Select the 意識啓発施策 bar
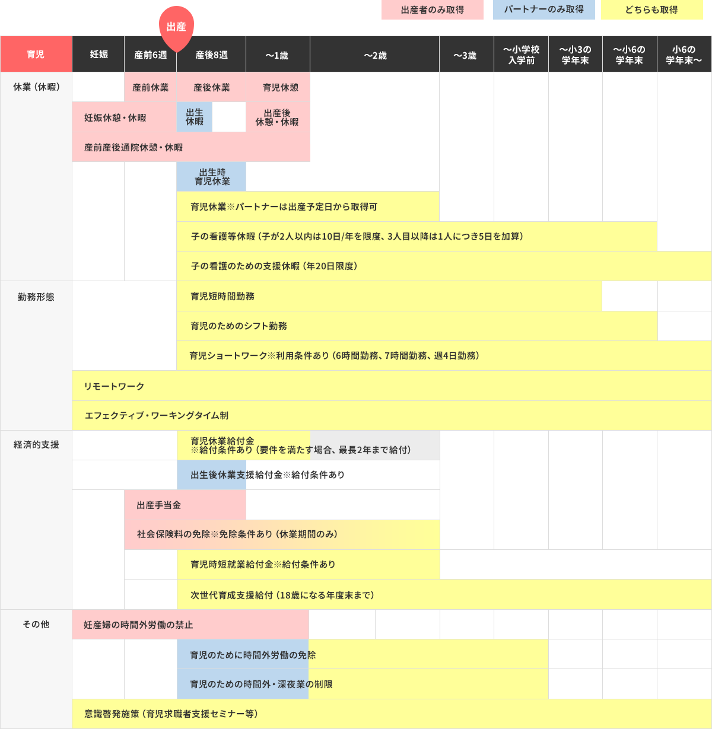The image size is (712, 729). (392, 714)
